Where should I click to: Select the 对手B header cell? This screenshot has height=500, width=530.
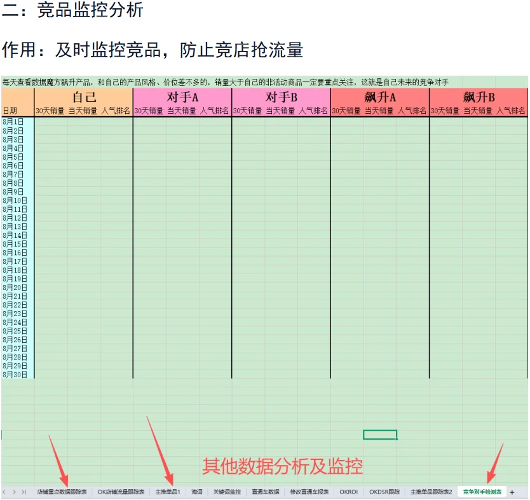282,97
